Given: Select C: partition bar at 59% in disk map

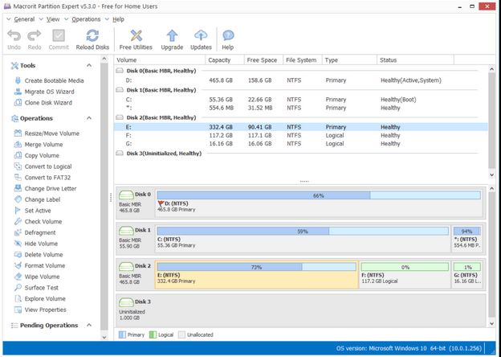Looking at the screenshot, I should [x=303, y=232].
